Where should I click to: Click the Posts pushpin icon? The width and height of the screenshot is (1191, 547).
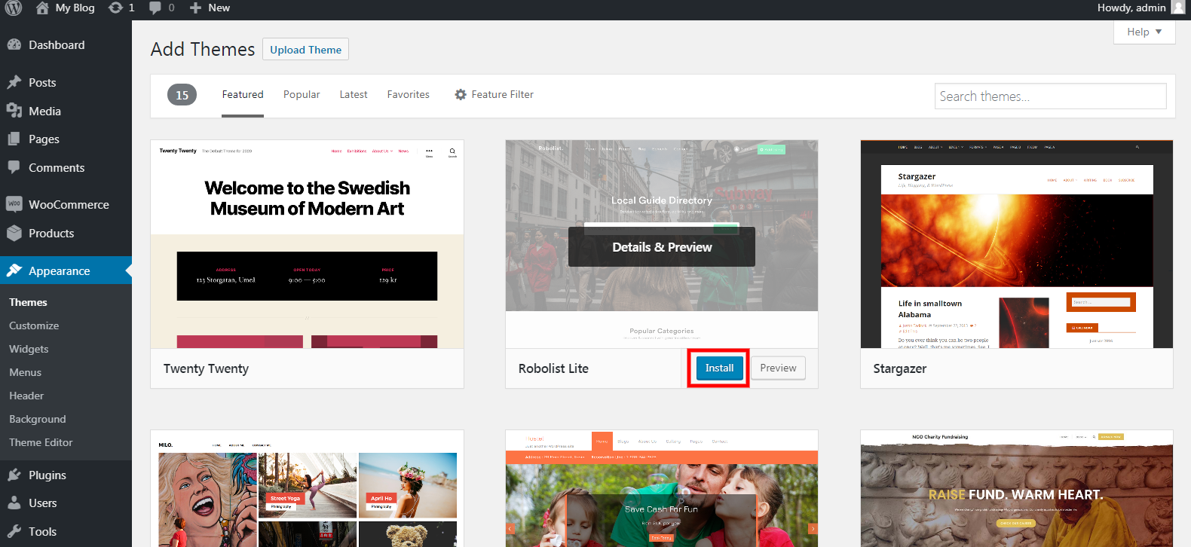coord(14,82)
